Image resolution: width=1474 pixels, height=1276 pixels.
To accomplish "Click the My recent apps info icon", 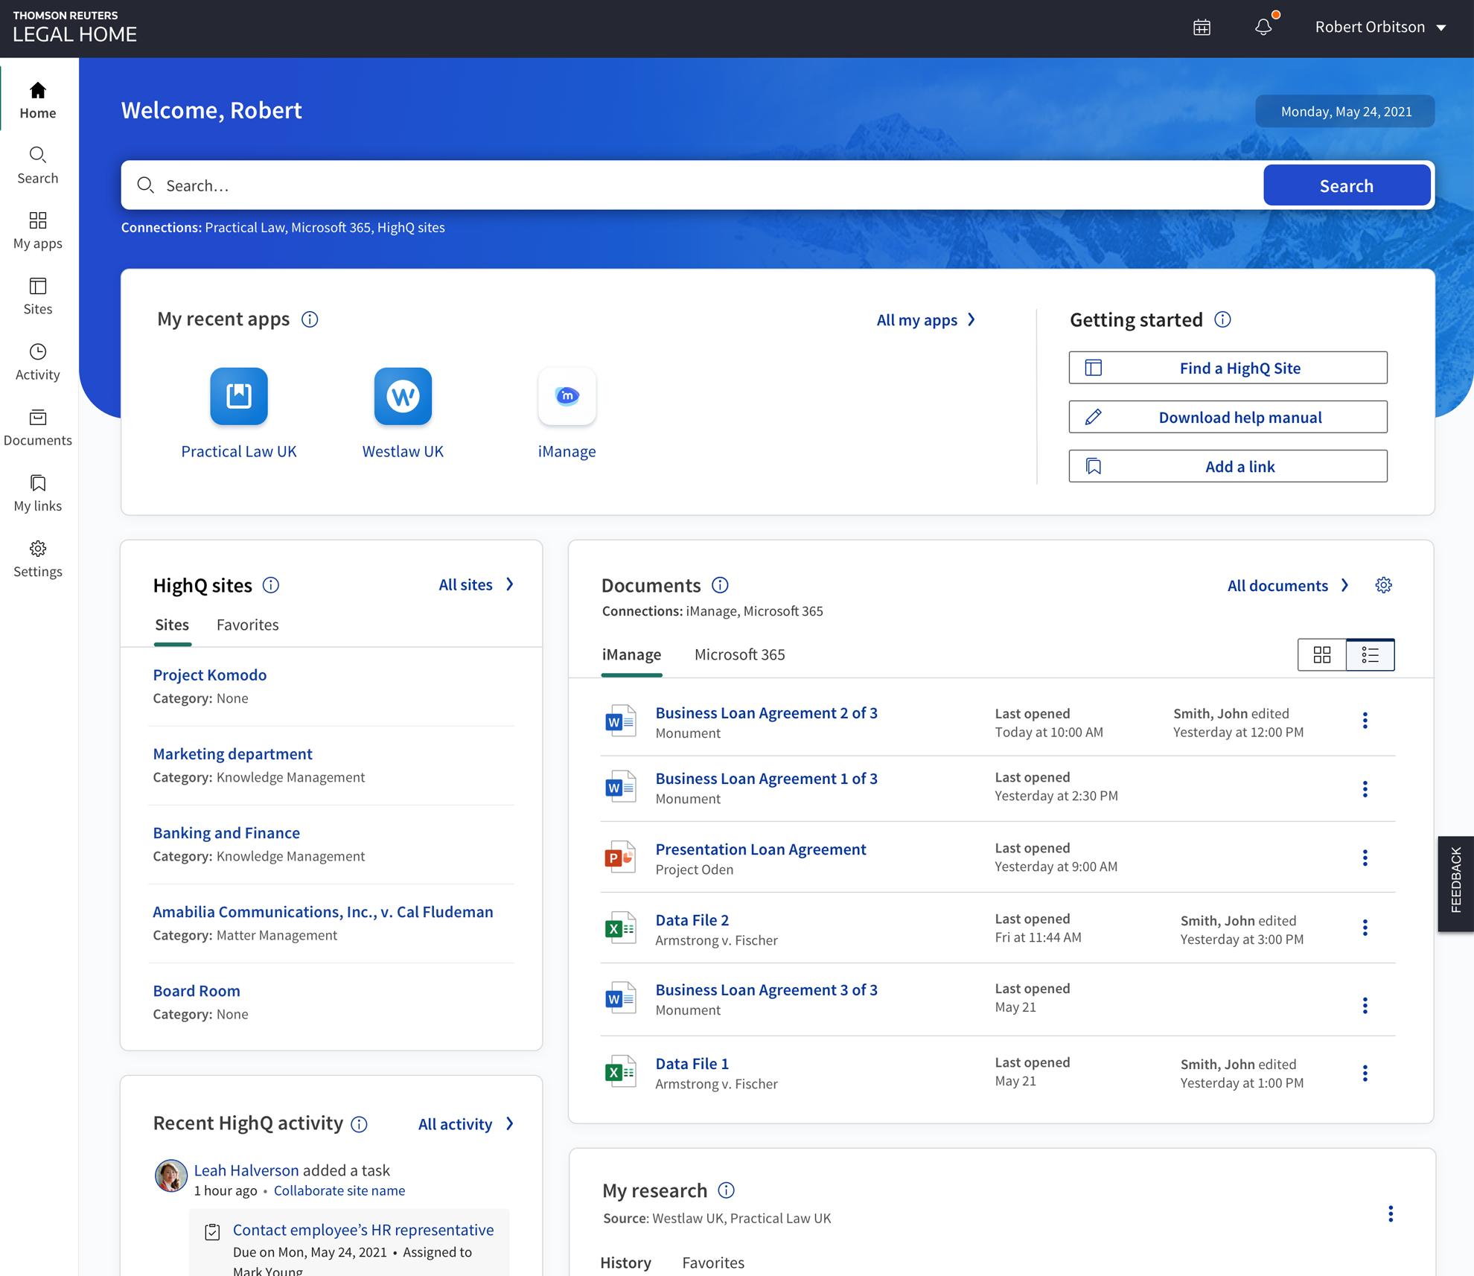I will 310,319.
